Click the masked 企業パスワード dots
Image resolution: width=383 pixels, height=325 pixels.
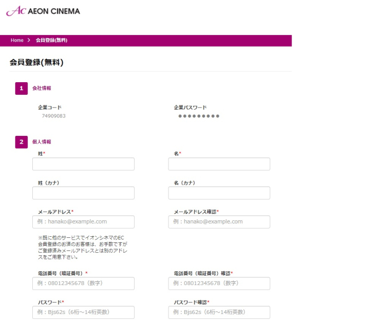click(199, 116)
